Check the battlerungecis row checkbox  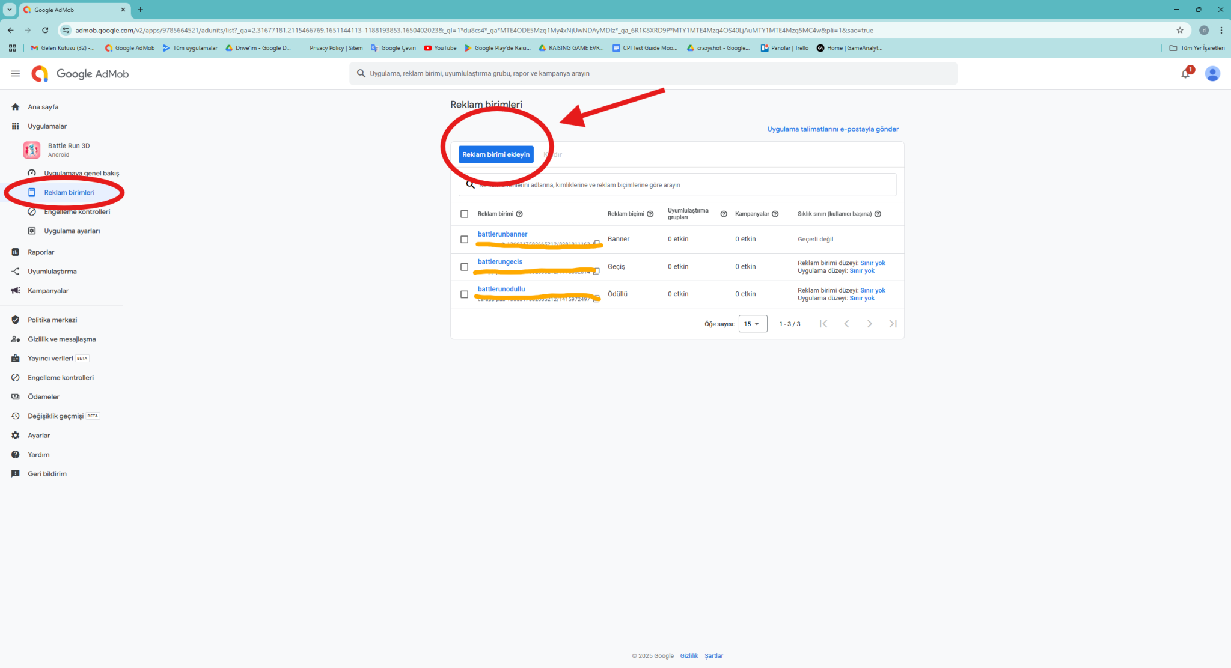[464, 267]
